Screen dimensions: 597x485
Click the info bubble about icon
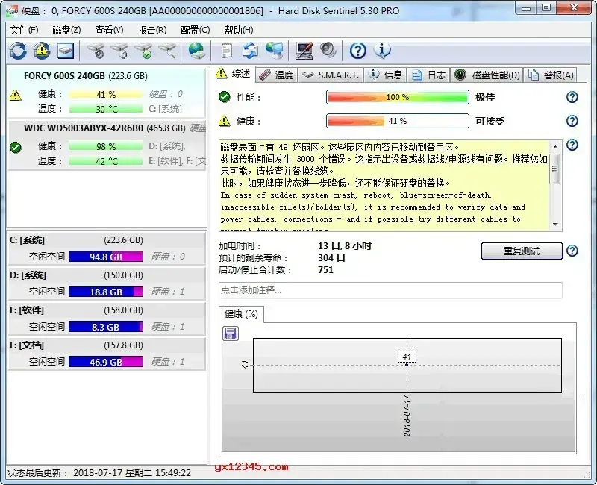pos(382,51)
